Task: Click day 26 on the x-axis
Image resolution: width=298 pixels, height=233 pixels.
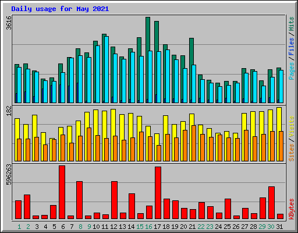Action: coord(236,227)
